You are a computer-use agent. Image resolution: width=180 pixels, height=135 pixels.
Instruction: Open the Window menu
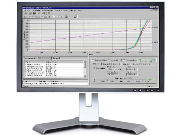coord(73,10)
